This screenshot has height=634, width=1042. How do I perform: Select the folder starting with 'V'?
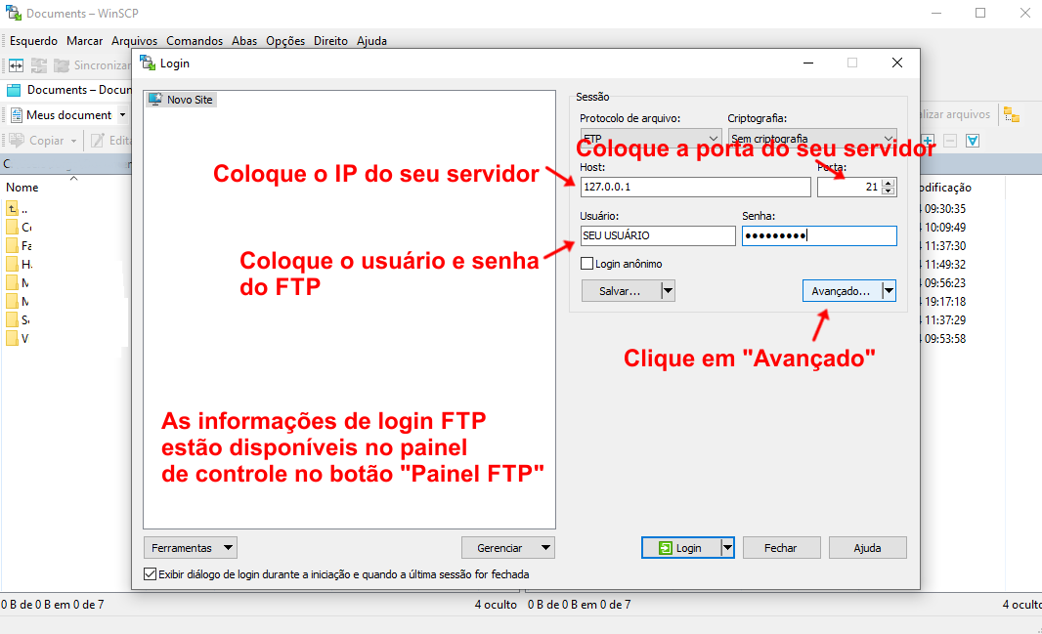click(x=18, y=339)
